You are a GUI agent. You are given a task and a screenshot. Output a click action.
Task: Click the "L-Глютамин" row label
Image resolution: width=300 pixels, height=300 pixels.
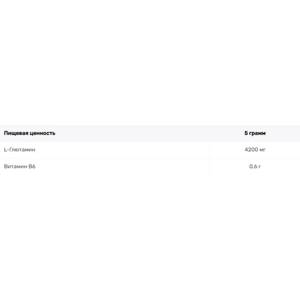[20, 149]
